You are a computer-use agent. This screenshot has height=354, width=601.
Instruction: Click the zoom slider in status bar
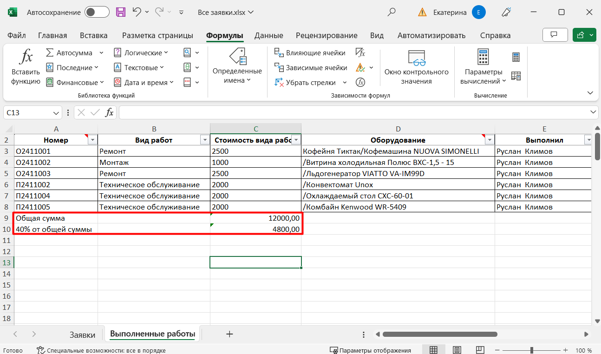[532, 350]
